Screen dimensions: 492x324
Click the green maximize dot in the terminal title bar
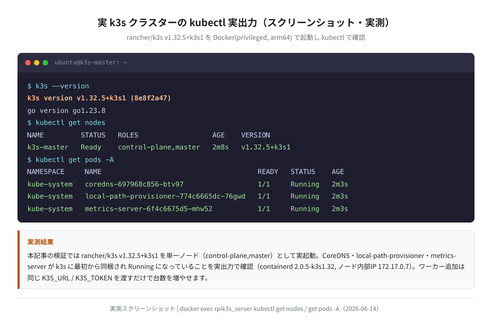(45, 63)
